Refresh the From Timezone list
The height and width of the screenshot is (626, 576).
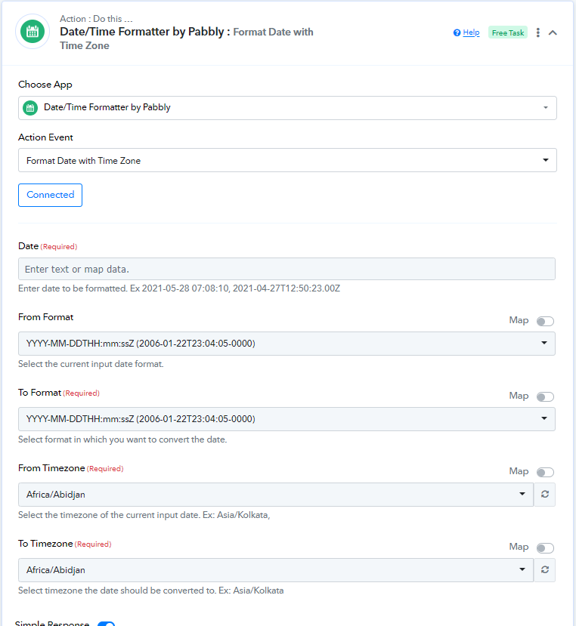[x=545, y=495]
